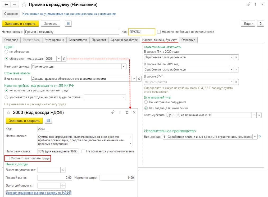This screenshot has height=197, width=268.
Task: Clear the 'В форме П-4 с 2020 года' field
Action: coord(236,57)
